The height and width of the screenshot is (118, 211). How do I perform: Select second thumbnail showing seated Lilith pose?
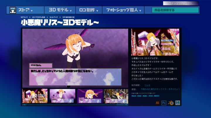click(x=62, y=96)
